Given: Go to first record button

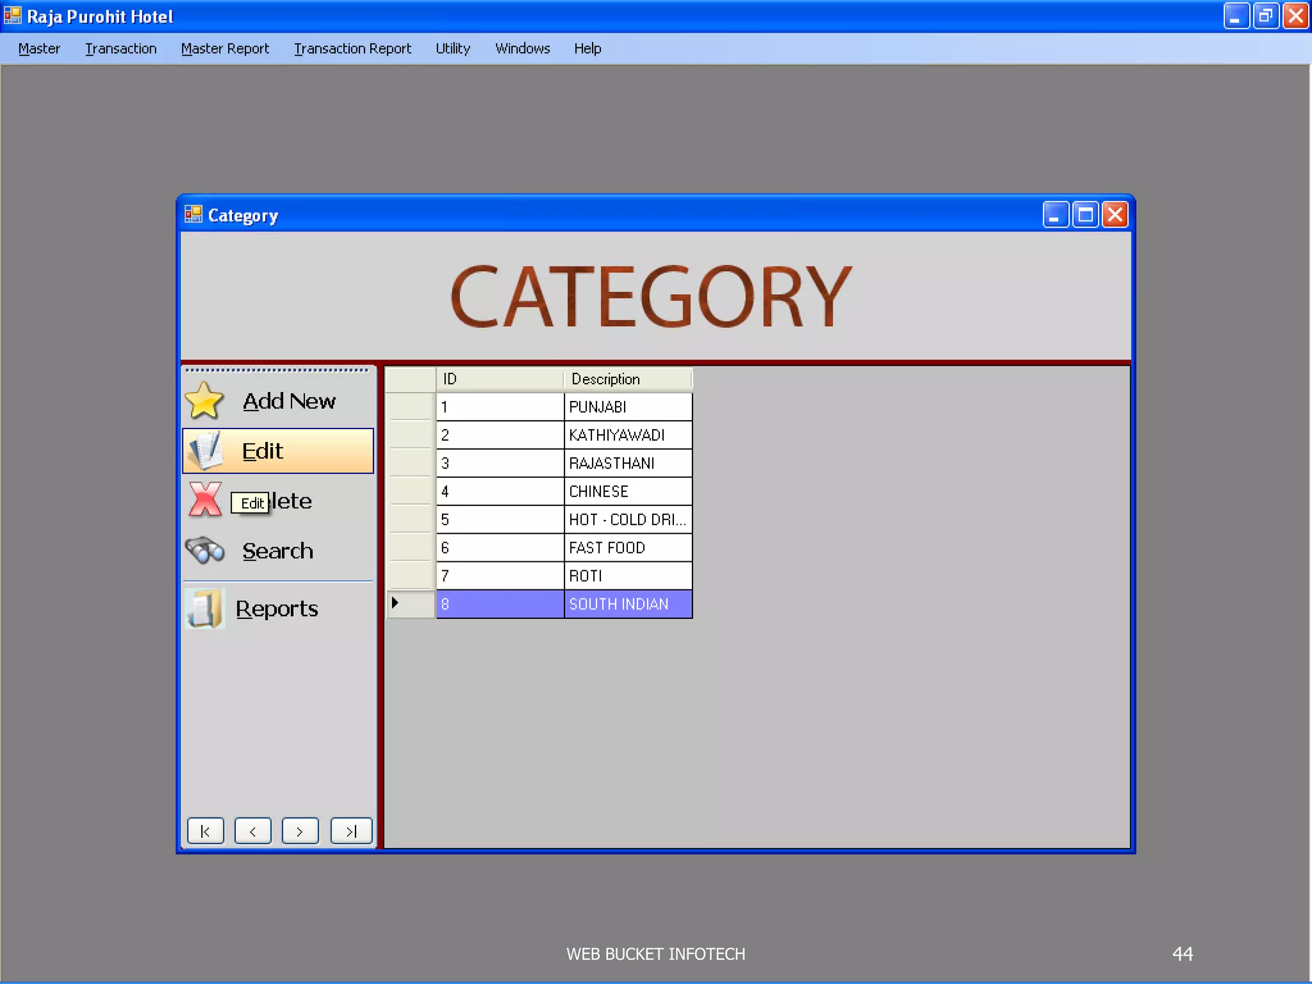Looking at the screenshot, I should [206, 831].
